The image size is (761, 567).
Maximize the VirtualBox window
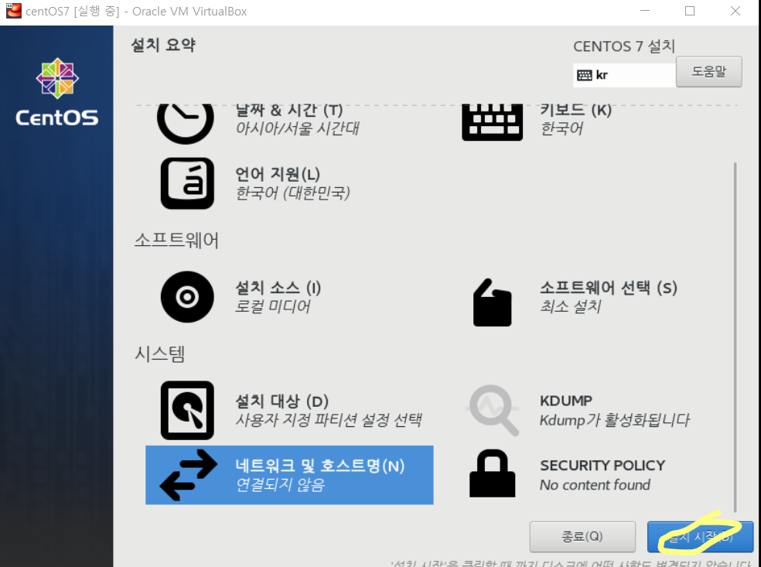(x=690, y=11)
